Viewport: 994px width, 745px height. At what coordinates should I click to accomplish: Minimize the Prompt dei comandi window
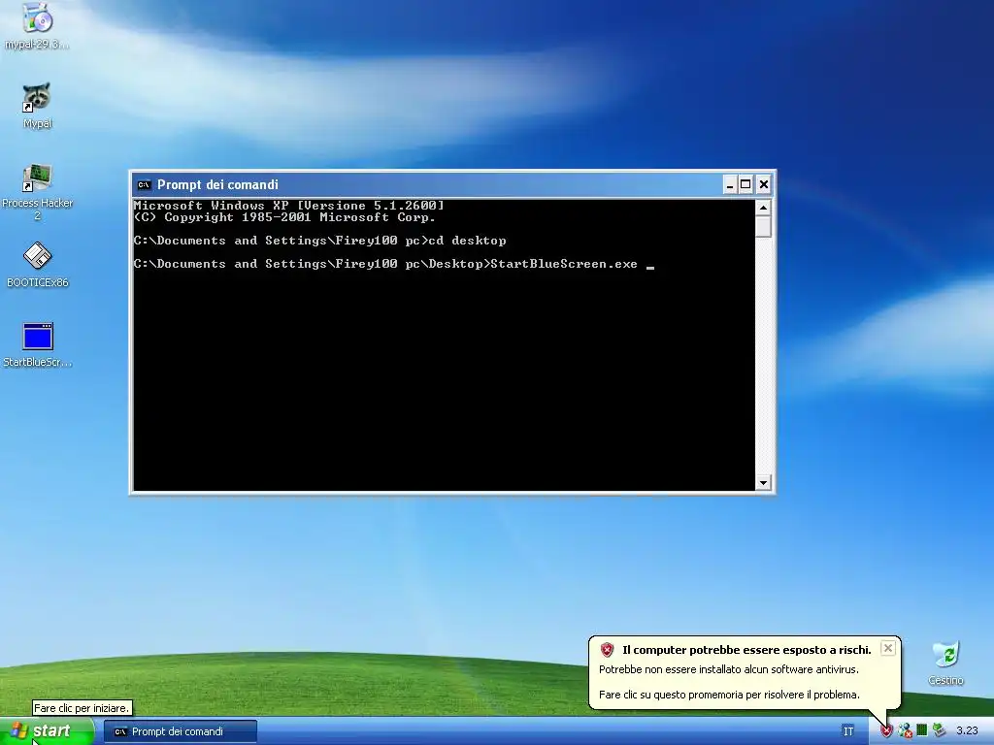[730, 185]
